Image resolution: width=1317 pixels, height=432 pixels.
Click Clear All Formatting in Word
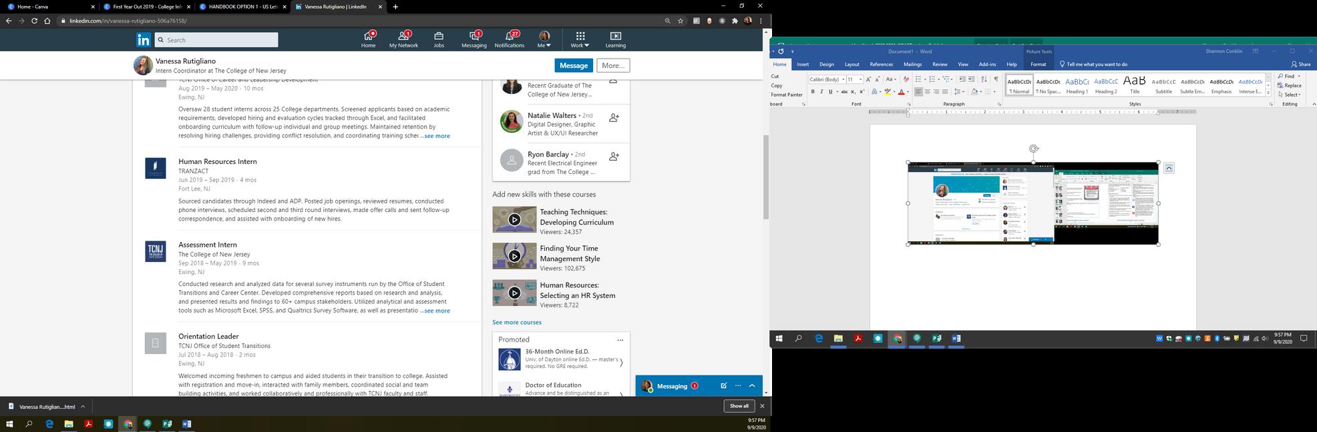tap(906, 79)
